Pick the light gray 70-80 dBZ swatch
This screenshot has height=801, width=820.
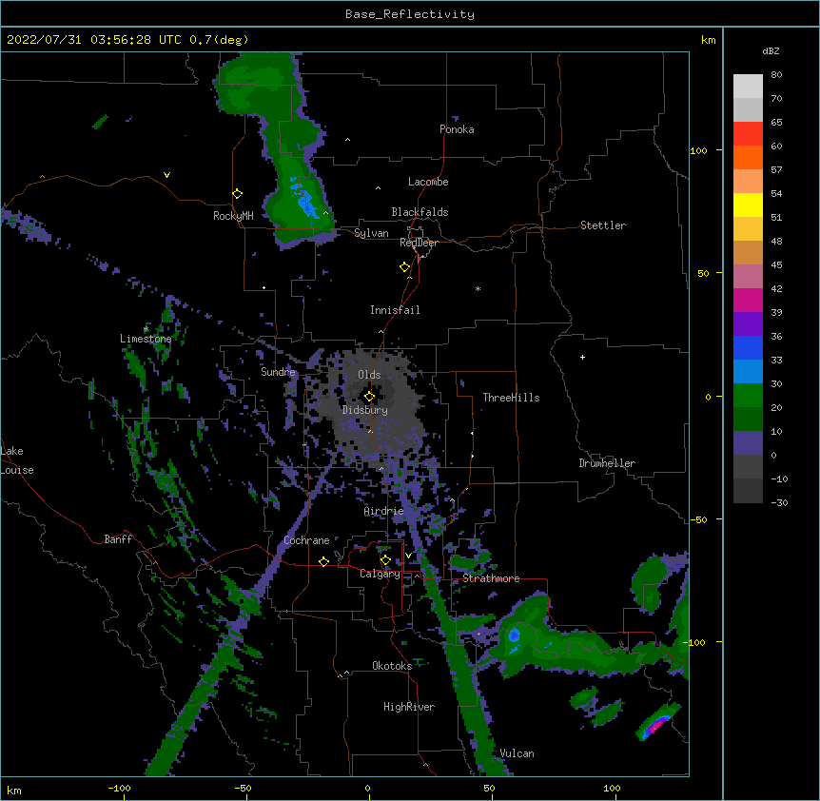pyautogui.click(x=748, y=87)
